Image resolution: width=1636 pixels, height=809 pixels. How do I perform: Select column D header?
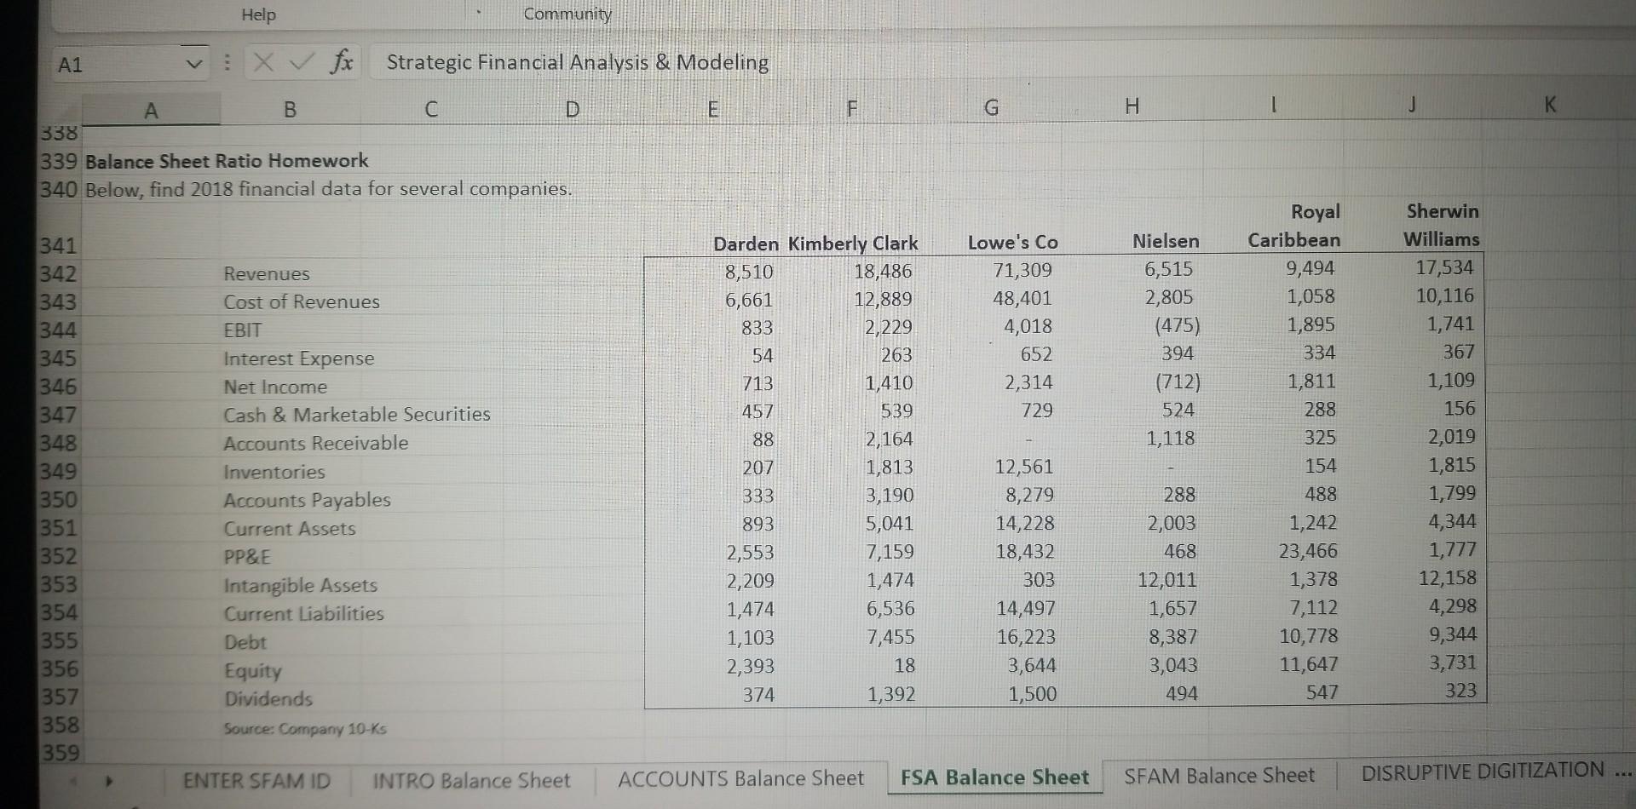point(572,110)
